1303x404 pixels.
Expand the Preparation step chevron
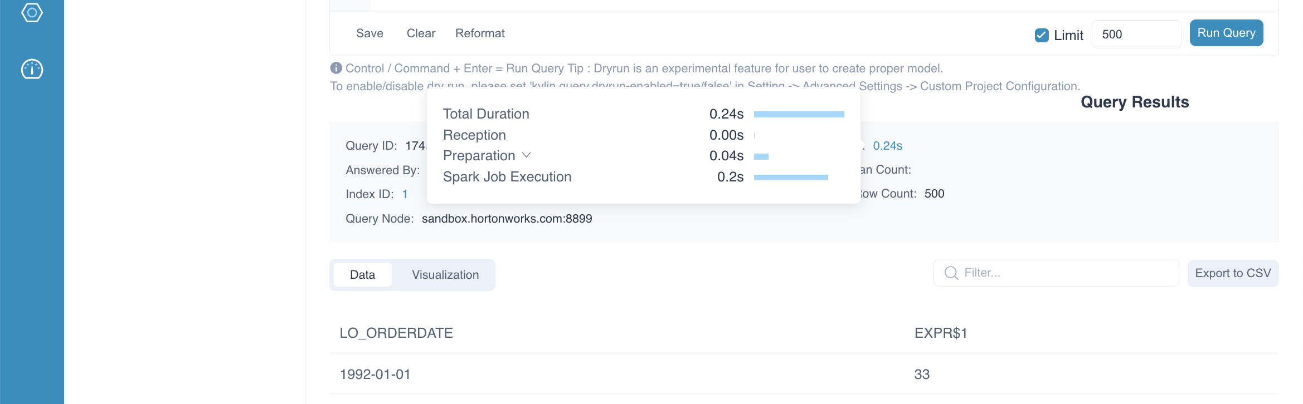click(527, 155)
